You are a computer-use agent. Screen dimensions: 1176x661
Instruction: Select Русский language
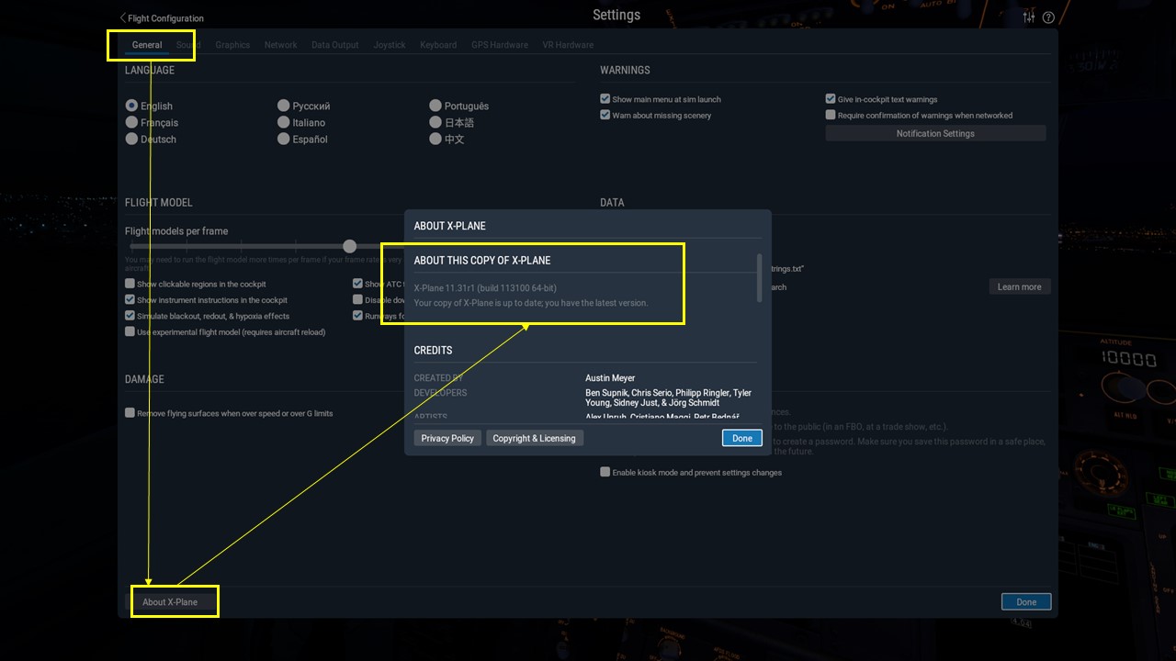[x=284, y=106]
